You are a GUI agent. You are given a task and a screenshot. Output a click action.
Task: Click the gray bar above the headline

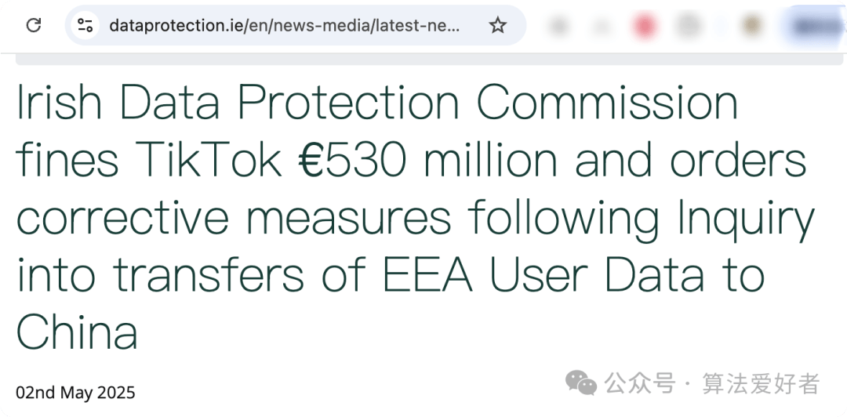pos(430,60)
